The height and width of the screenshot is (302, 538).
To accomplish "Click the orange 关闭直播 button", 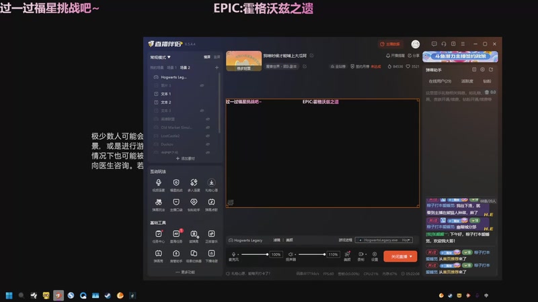I will pyautogui.click(x=400, y=256).
